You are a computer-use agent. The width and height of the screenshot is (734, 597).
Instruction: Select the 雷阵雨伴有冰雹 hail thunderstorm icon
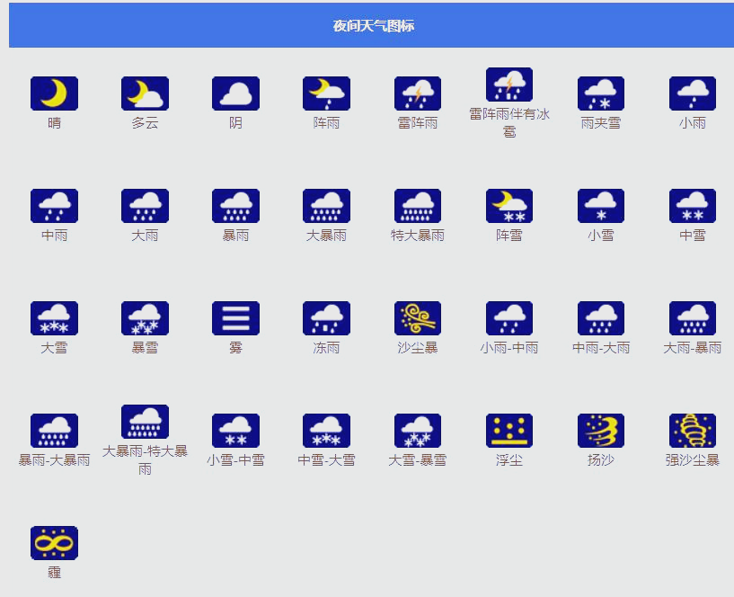coord(509,85)
